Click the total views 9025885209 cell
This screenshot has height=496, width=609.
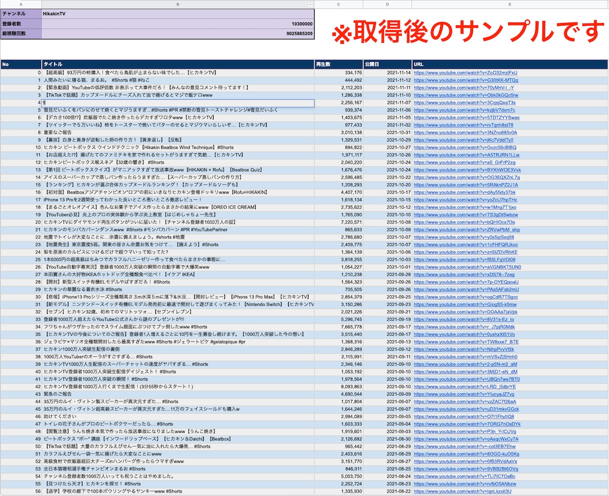click(x=178, y=33)
